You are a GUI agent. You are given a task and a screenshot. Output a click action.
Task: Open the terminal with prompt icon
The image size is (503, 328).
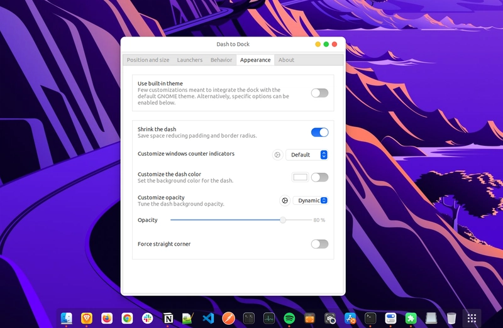point(370,318)
